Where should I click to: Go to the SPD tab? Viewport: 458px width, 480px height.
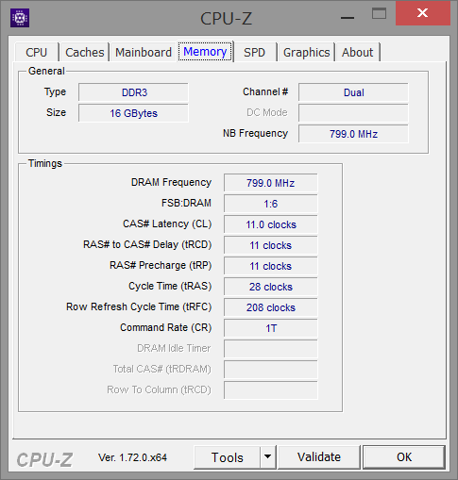pos(255,52)
